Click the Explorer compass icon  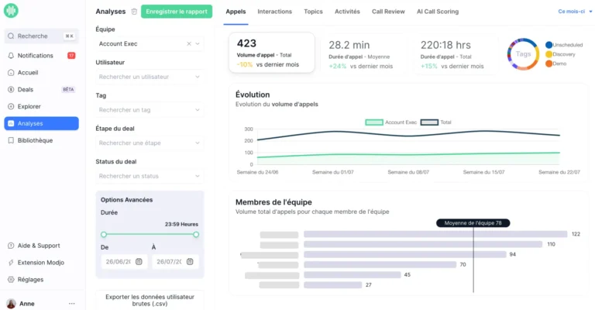pyautogui.click(x=11, y=107)
